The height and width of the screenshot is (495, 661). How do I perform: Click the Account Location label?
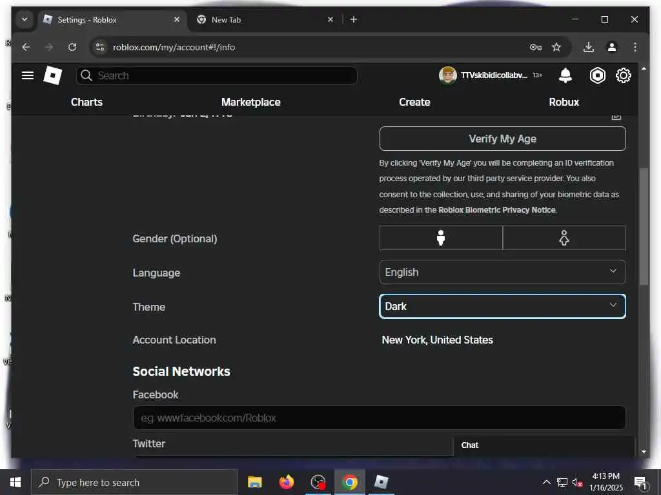click(174, 340)
